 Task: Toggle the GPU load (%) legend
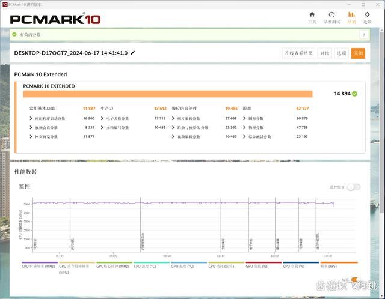click(263, 265)
